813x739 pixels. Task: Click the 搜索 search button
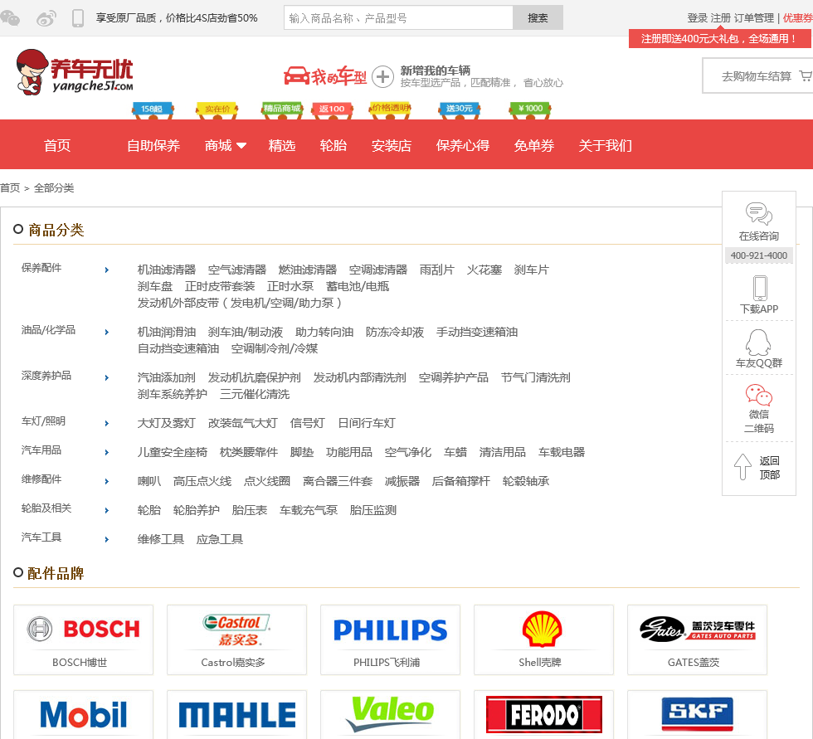538,18
